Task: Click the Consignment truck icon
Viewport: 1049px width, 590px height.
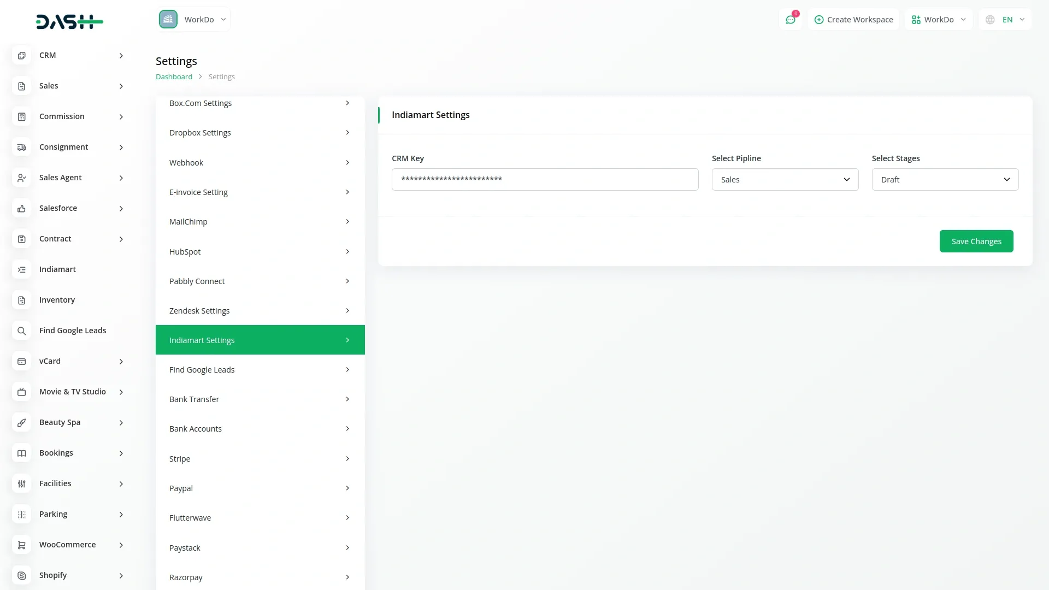Action: tap(21, 147)
